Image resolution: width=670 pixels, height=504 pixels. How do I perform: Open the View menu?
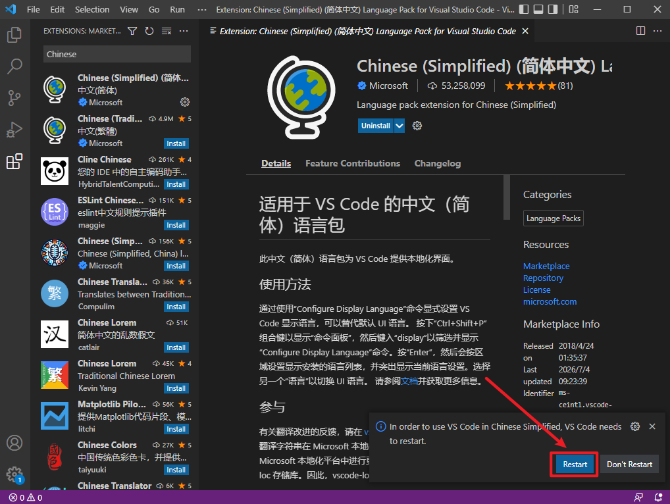point(128,9)
